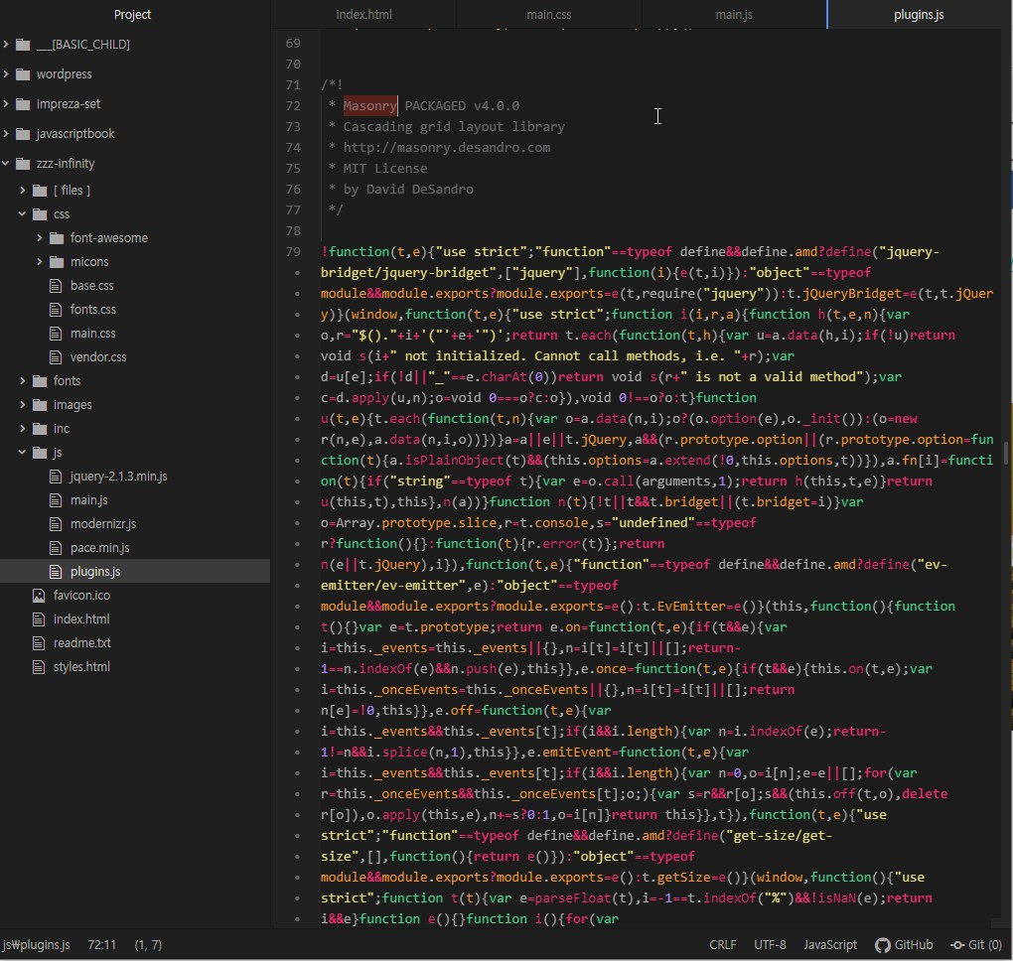Screen dimensions: 1013x961
Task: Click line number 79 in gutter
Action: click(x=293, y=252)
